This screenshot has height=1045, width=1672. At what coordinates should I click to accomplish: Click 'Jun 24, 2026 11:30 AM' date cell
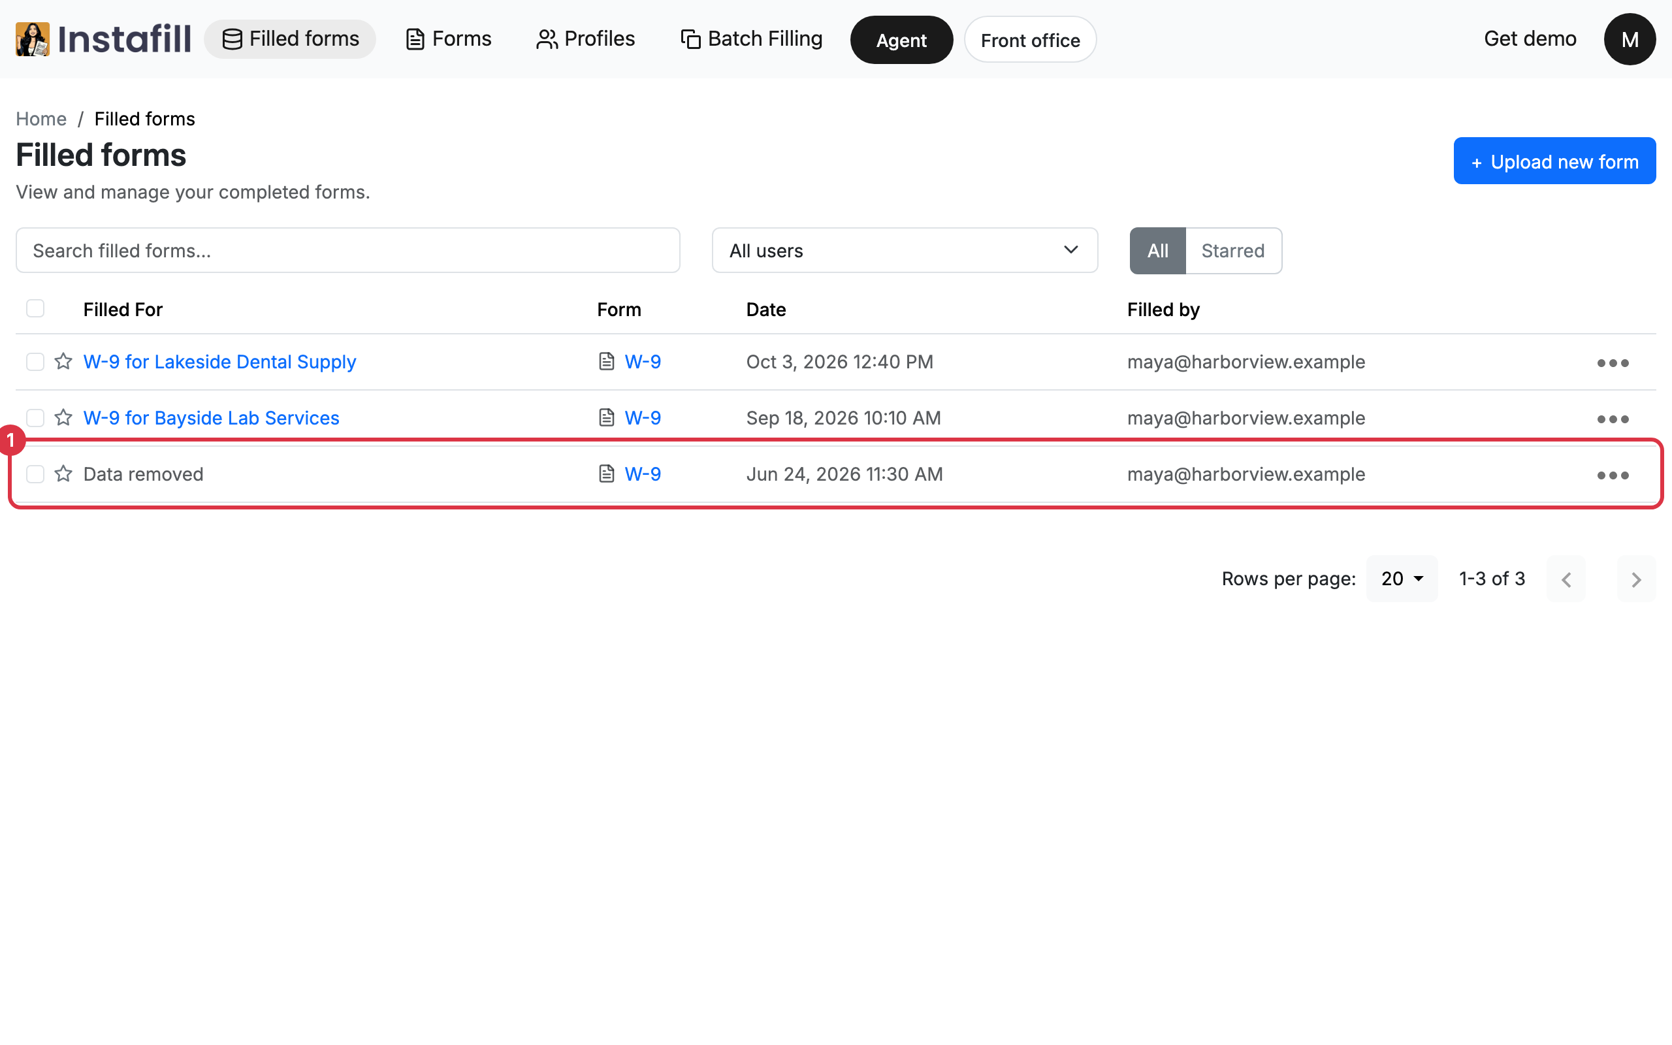(844, 474)
